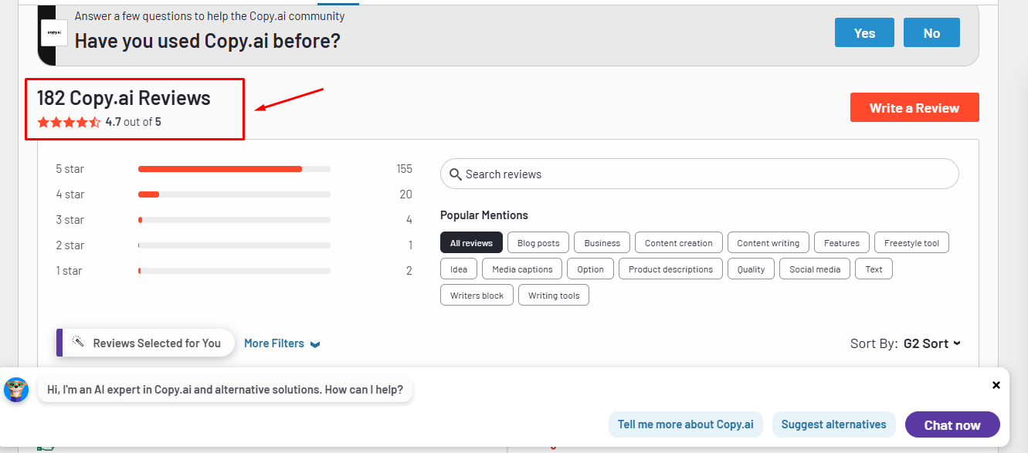Filter reviews by 3 star bar

(x=234, y=220)
